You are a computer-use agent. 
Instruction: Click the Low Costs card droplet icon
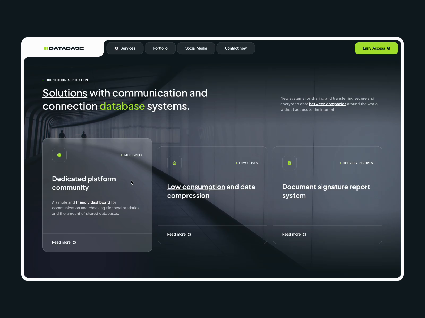[x=175, y=163]
